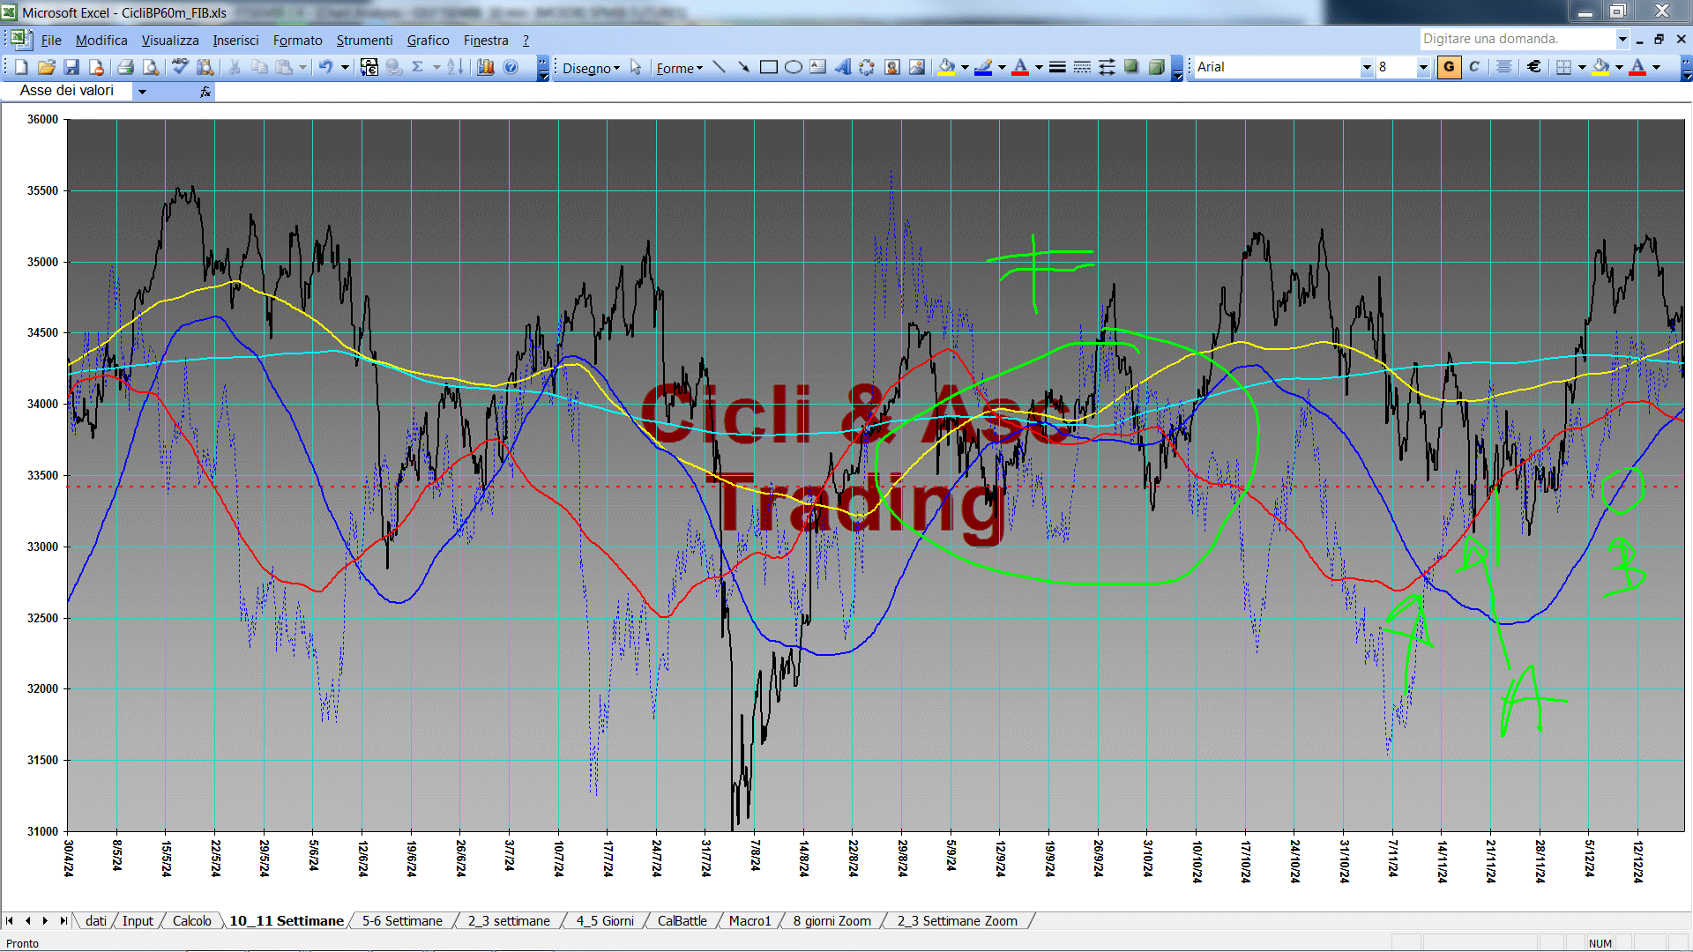Click the Digitare una domanda help field

pyautogui.click(x=1517, y=39)
